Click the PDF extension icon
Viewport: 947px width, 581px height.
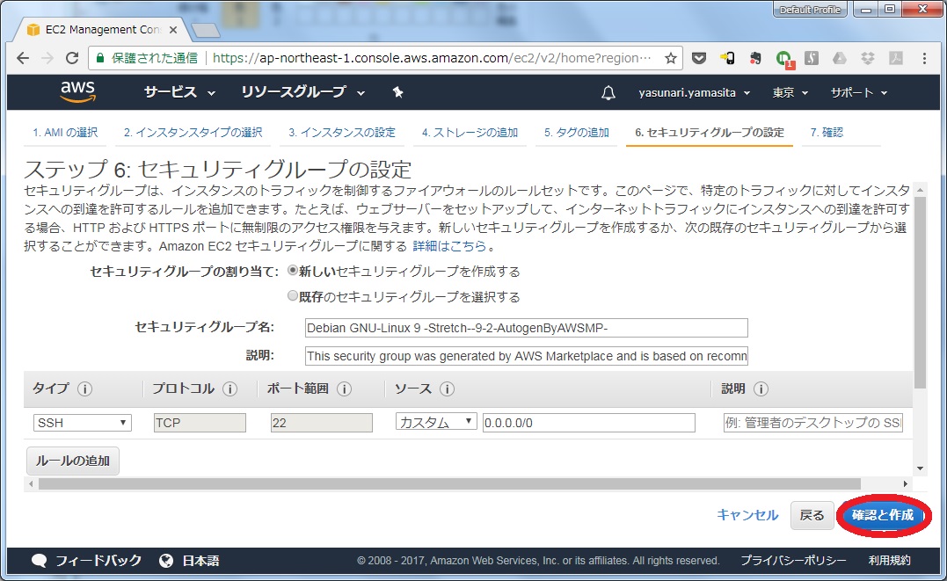[x=896, y=58]
